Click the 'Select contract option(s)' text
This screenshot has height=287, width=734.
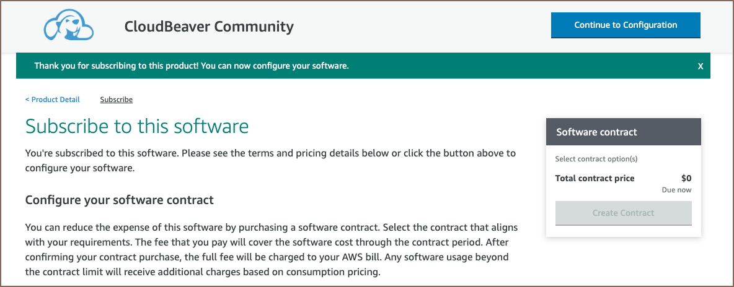click(596, 159)
